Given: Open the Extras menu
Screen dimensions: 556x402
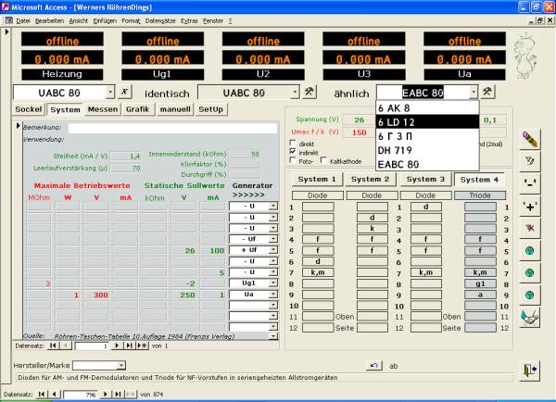Looking at the screenshot, I should tap(189, 21).
